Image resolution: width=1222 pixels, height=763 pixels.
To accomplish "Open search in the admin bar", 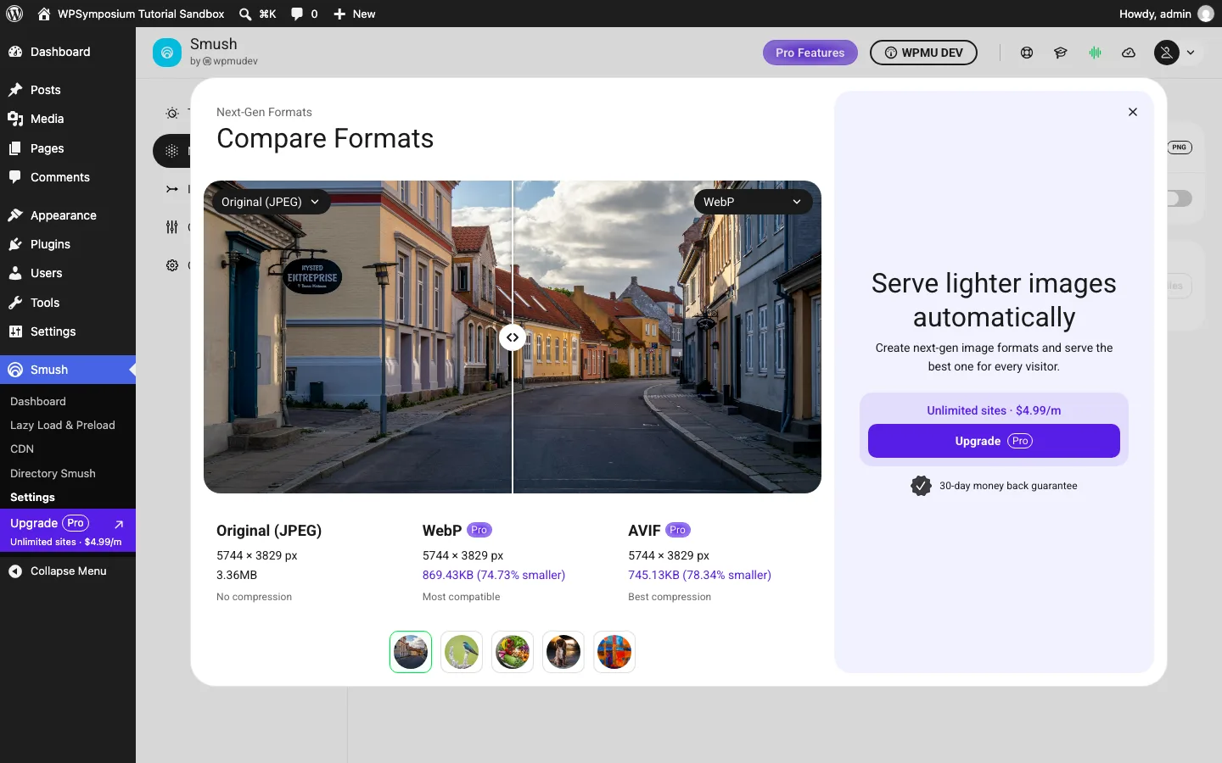I will tap(258, 14).
